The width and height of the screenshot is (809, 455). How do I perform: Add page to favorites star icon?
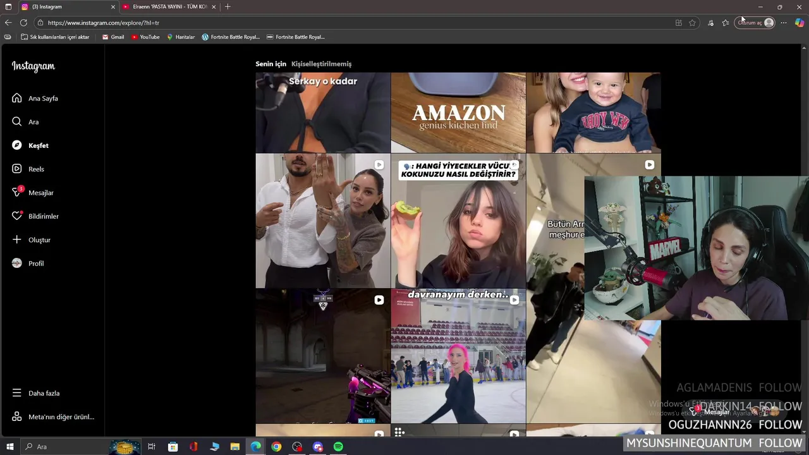(693, 23)
